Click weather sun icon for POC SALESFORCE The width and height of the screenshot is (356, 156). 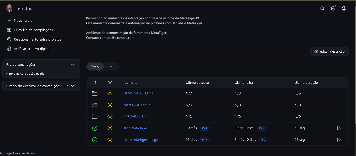(x=110, y=116)
